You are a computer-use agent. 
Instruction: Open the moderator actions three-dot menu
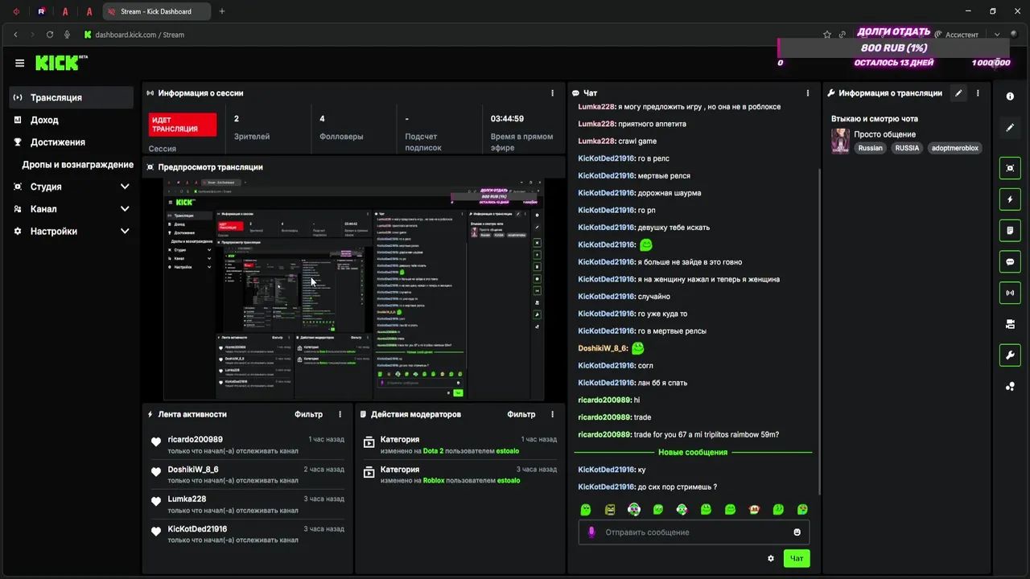552,415
